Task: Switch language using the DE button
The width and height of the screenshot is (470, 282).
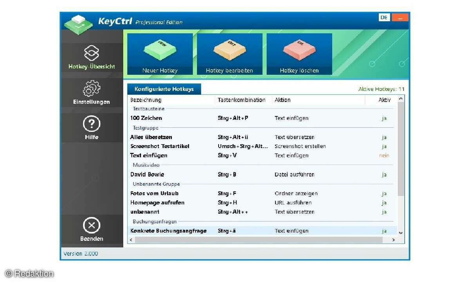Action: pos(384,18)
